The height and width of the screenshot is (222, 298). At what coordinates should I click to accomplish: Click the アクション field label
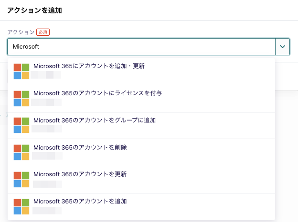(x=21, y=32)
